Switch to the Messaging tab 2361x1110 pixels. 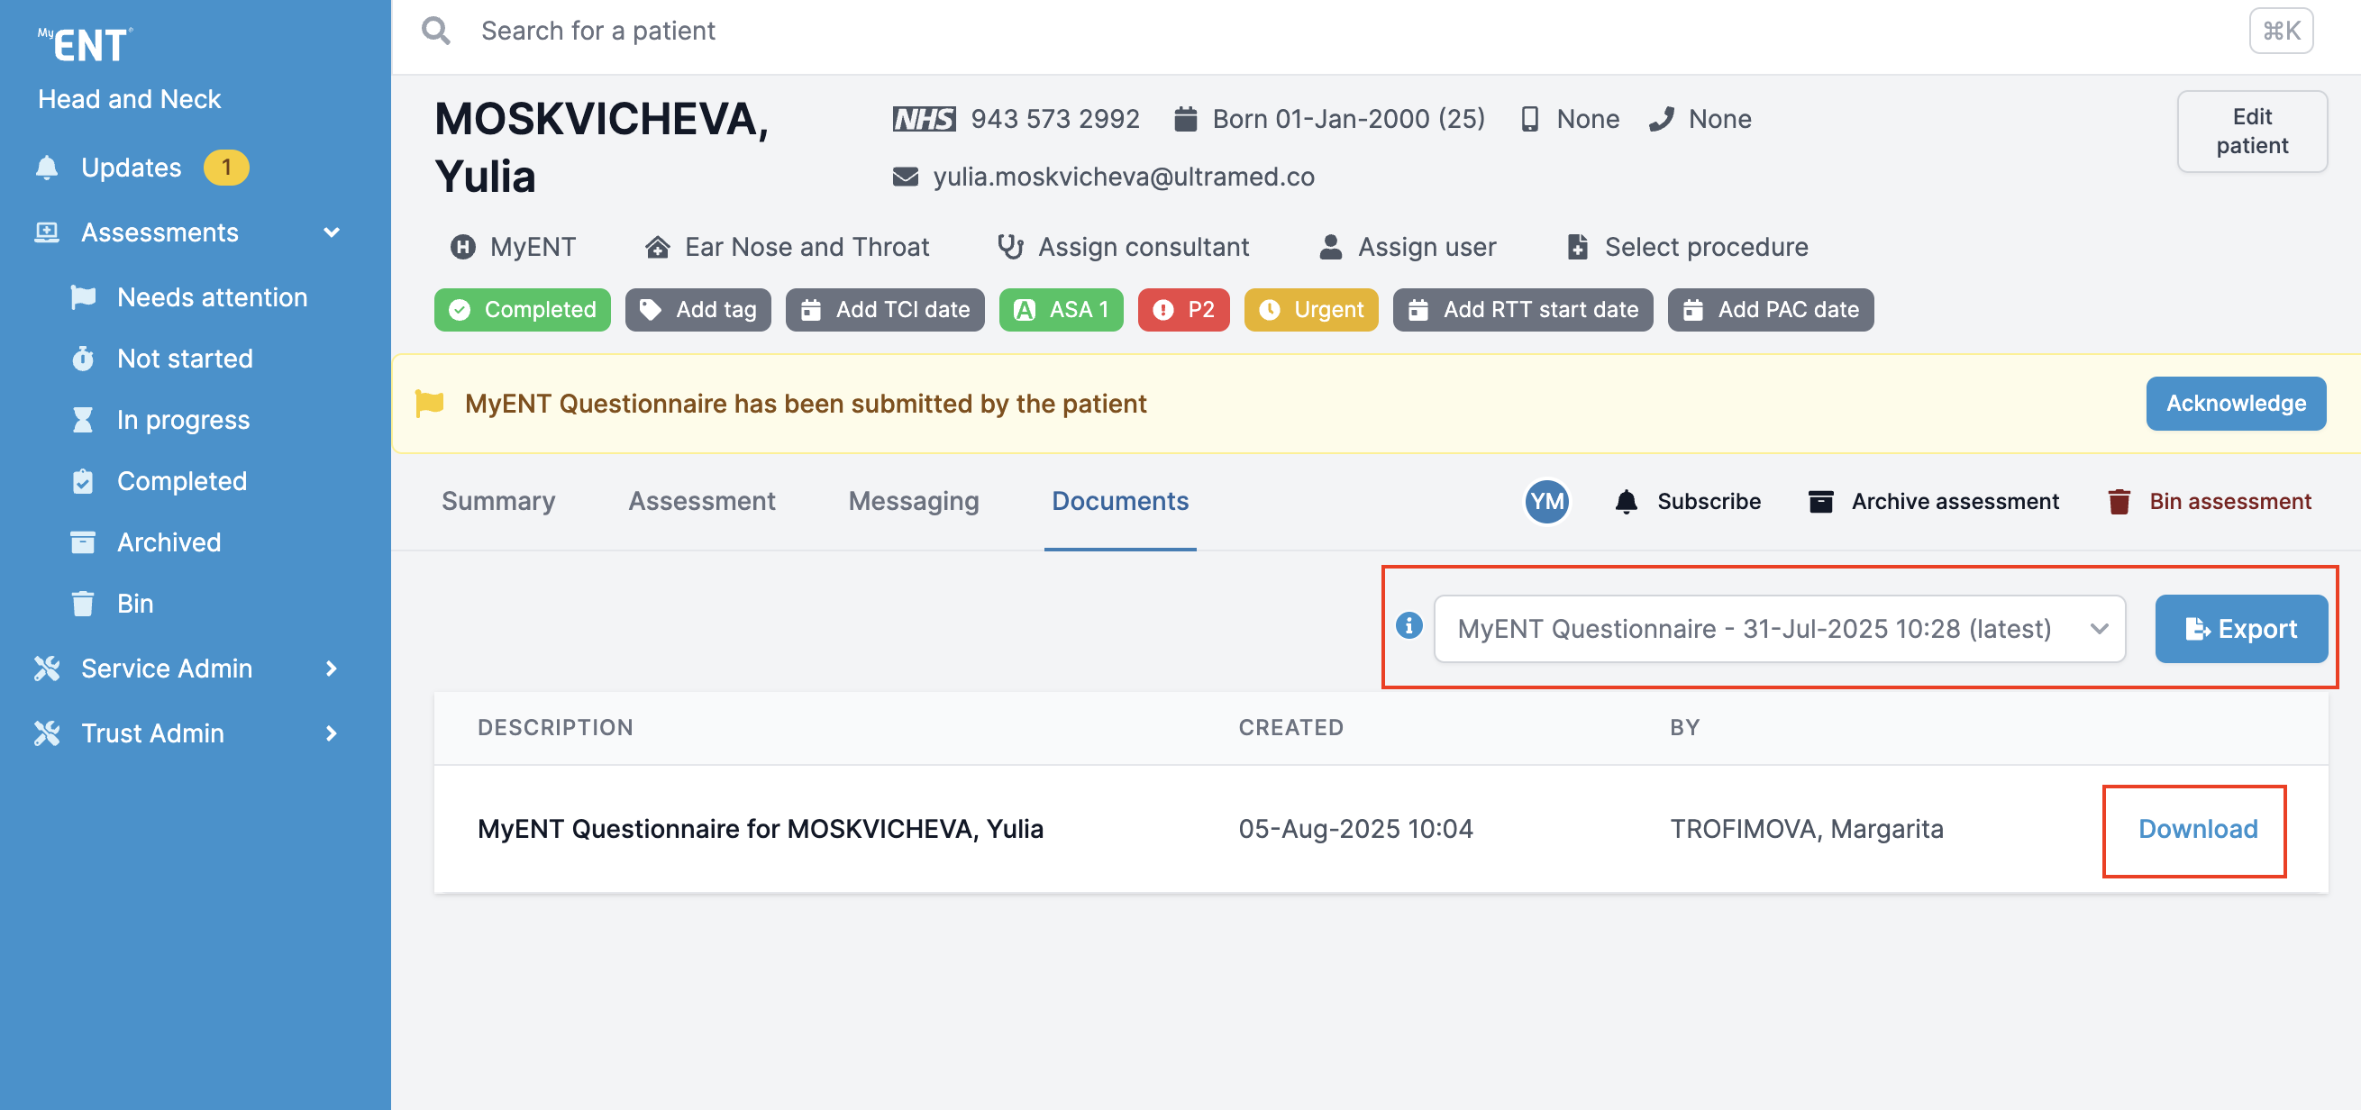tap(913, 501)
